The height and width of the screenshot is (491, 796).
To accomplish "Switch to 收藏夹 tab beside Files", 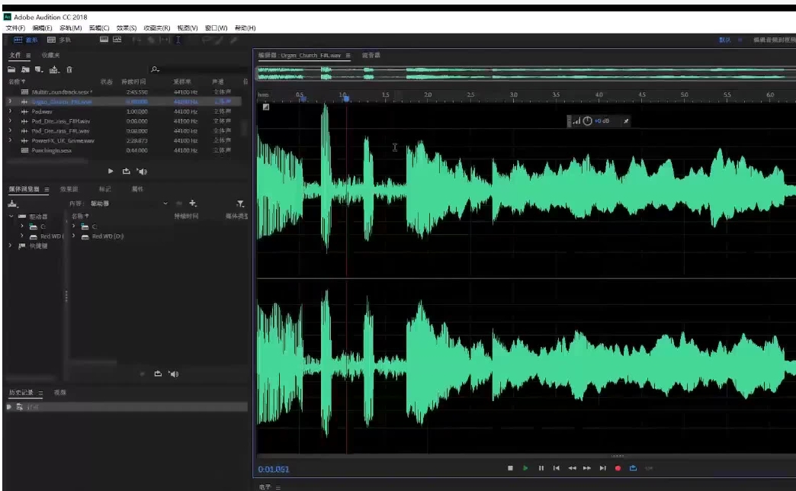I will 50,55.
